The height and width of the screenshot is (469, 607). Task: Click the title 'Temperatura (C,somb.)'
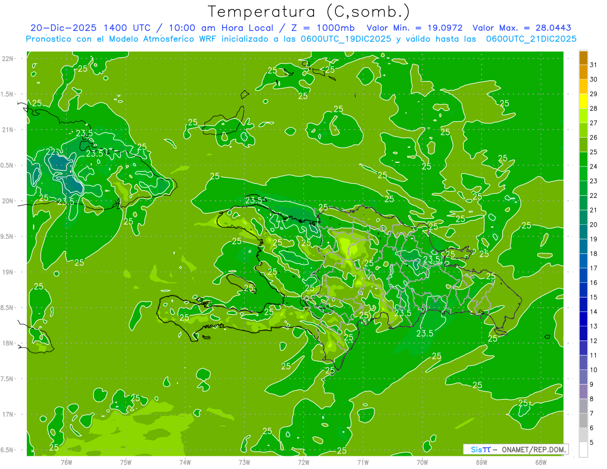309,12
